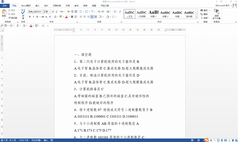Toggle Bold formatting
This screenshot has height=142, width=238.
(30, 17)
